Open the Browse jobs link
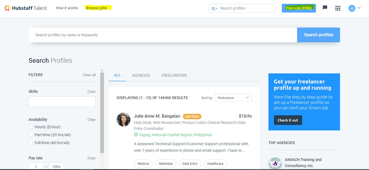Screen dimensions: 369x170 point(96,8)
